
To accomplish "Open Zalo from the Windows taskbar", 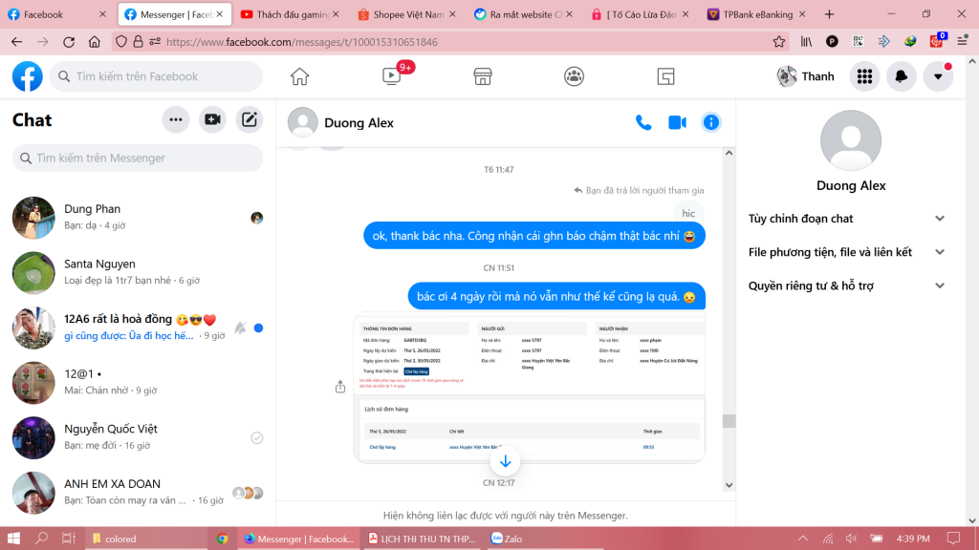I will coord(513,539).
